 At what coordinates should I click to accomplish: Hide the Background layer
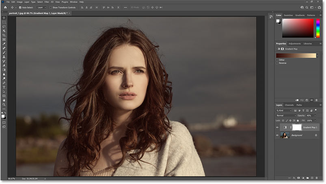[277, 135]
